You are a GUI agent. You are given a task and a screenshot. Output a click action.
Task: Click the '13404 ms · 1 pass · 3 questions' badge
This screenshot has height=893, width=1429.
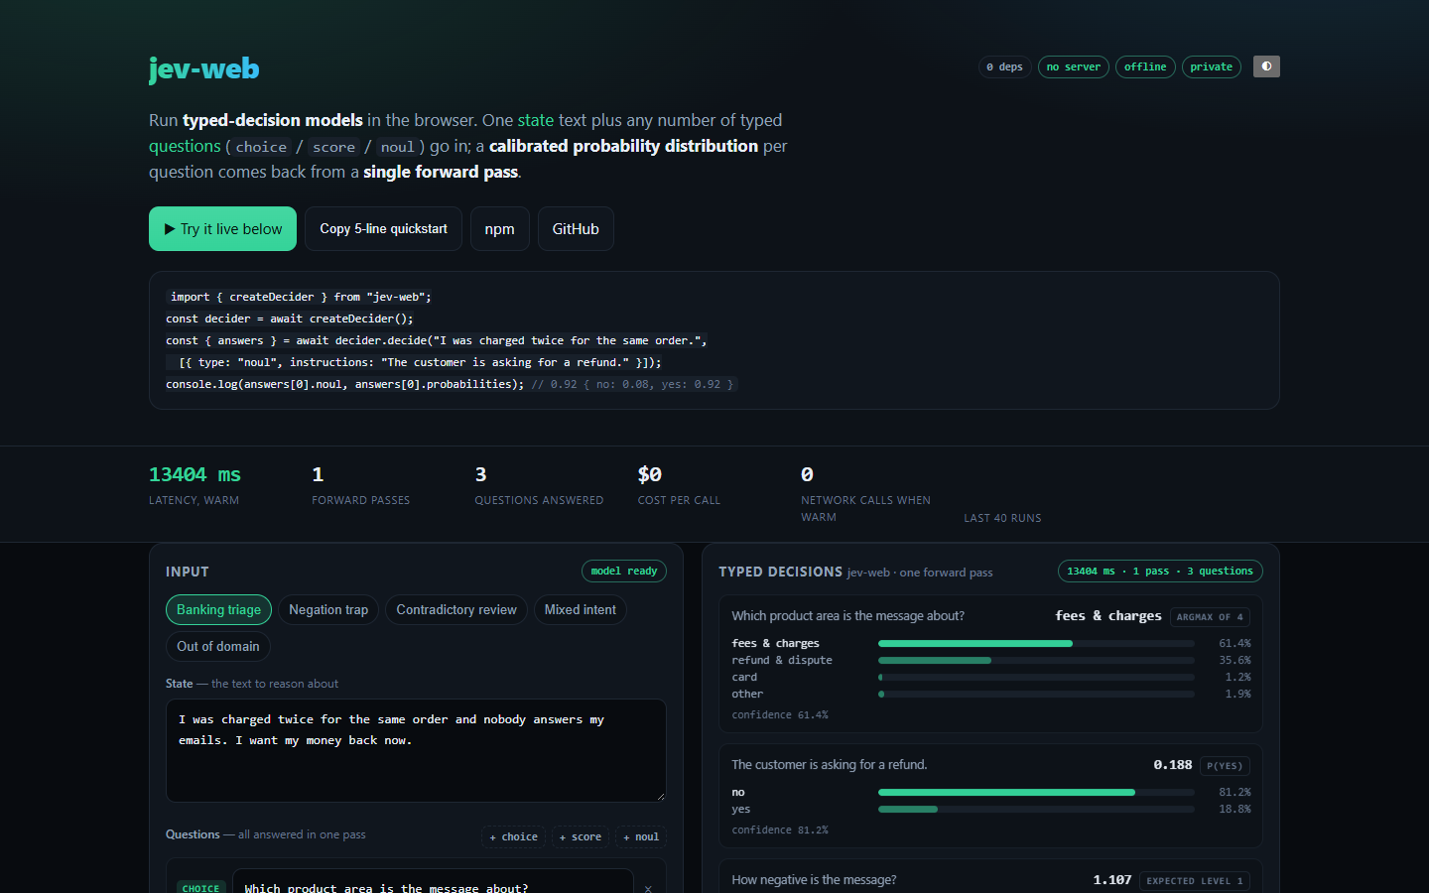1160,572
